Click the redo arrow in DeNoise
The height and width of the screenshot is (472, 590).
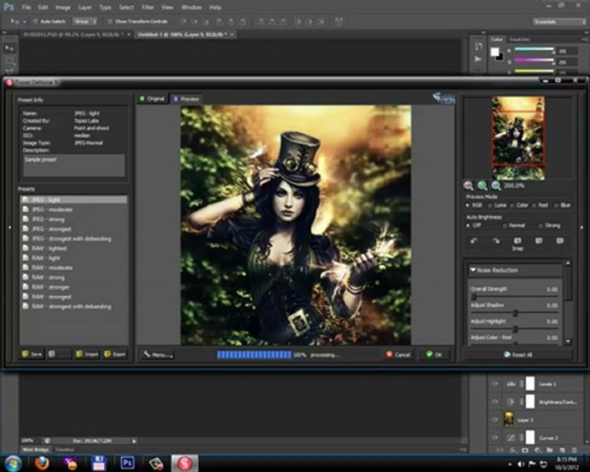tap(496, 241)
